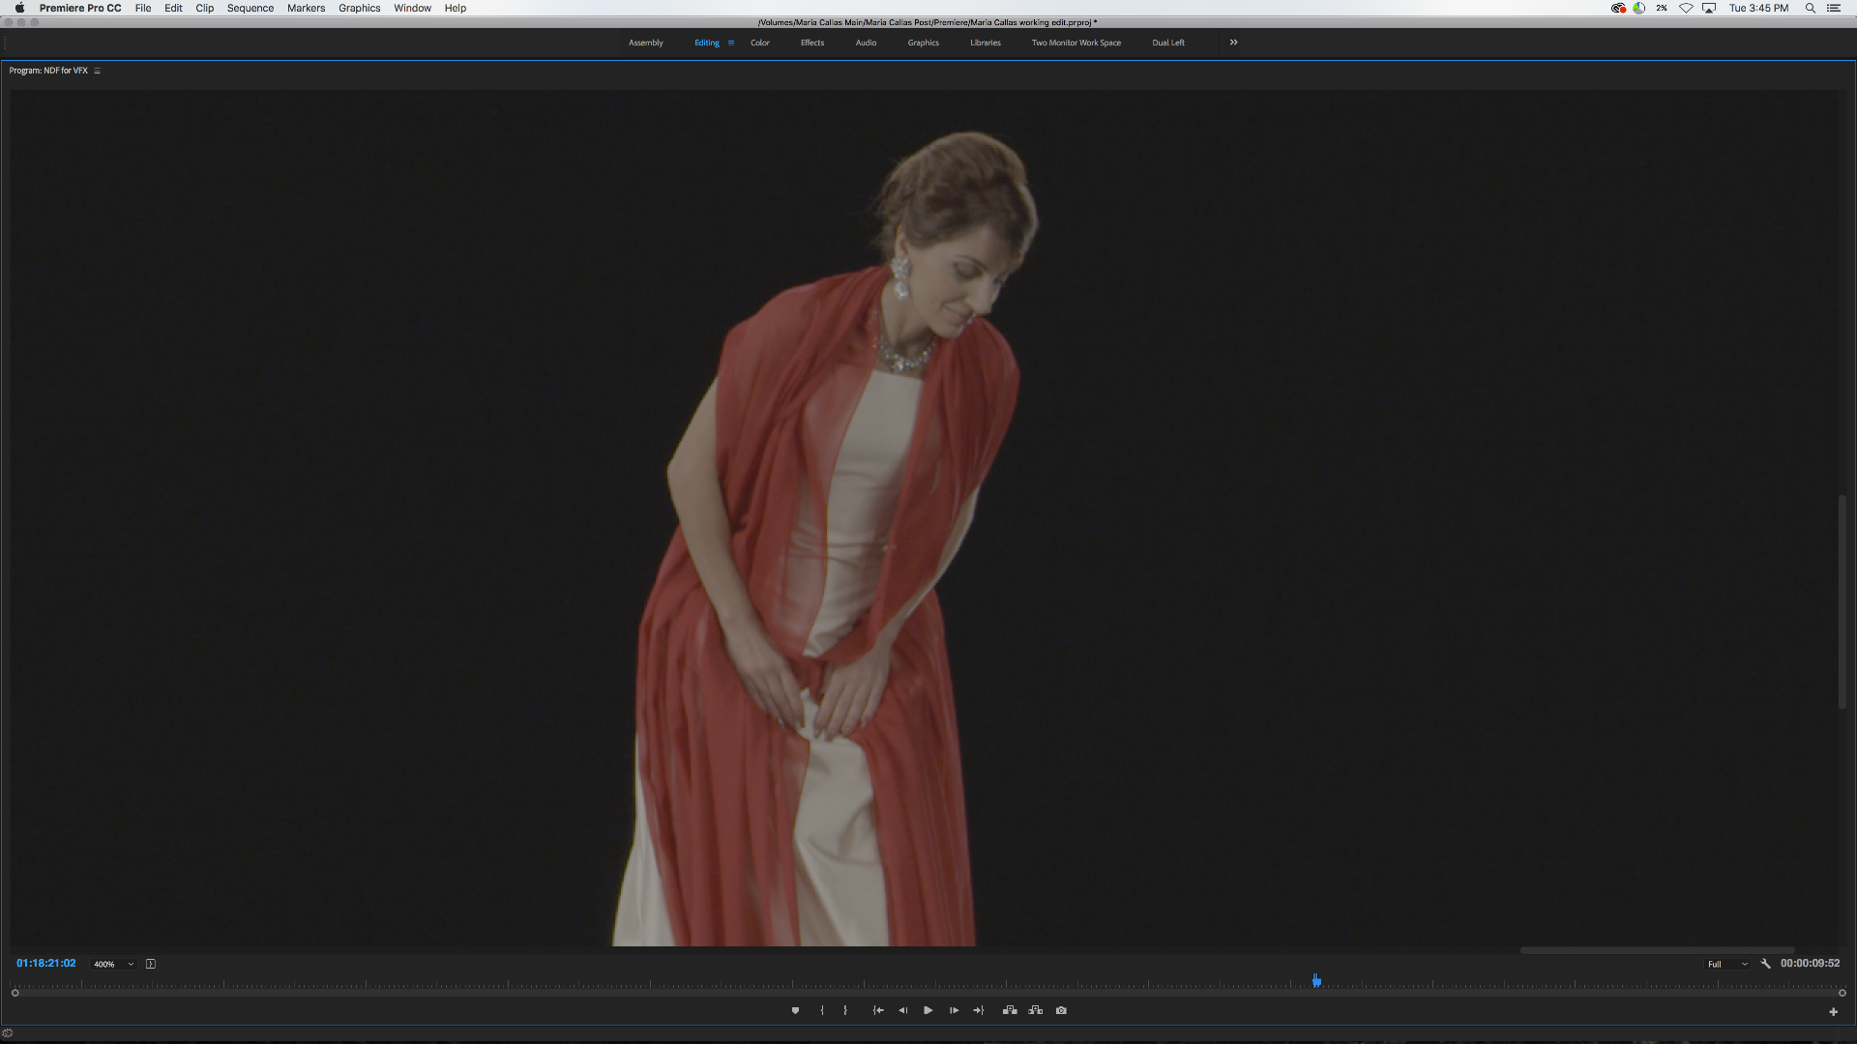Image resolution: width=1857 pixels, height=1044 pixels.
Task: Click the blue playhead on time ruler
Action: [x=1316, y=981]
